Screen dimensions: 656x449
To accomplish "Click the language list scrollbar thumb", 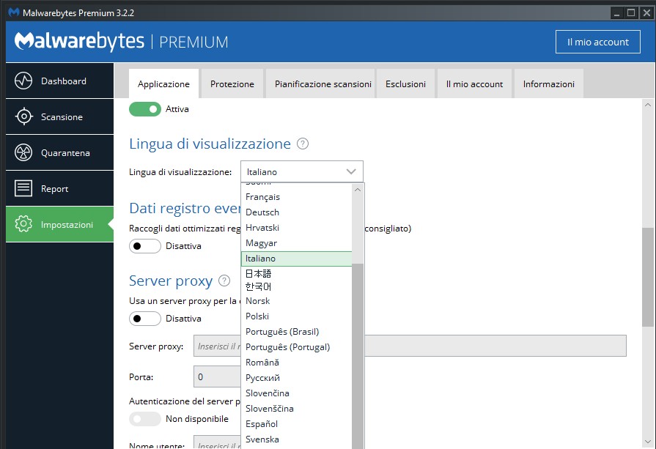I will pyautogui.click(x=358, y=356).
